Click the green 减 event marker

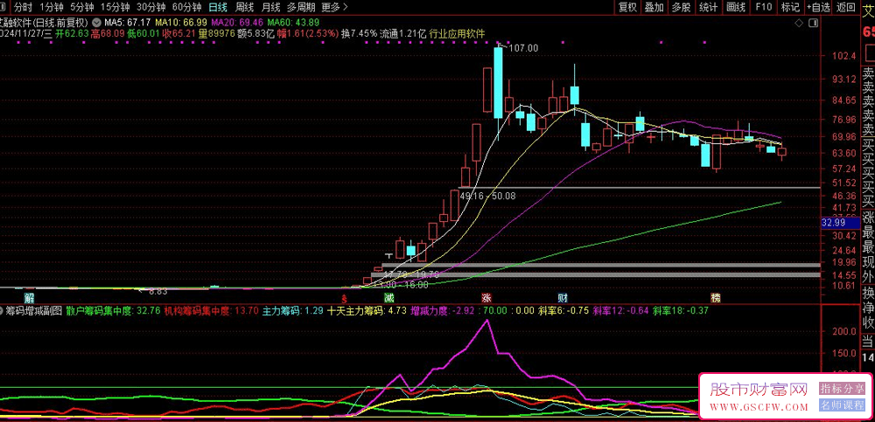coord(388,296)
